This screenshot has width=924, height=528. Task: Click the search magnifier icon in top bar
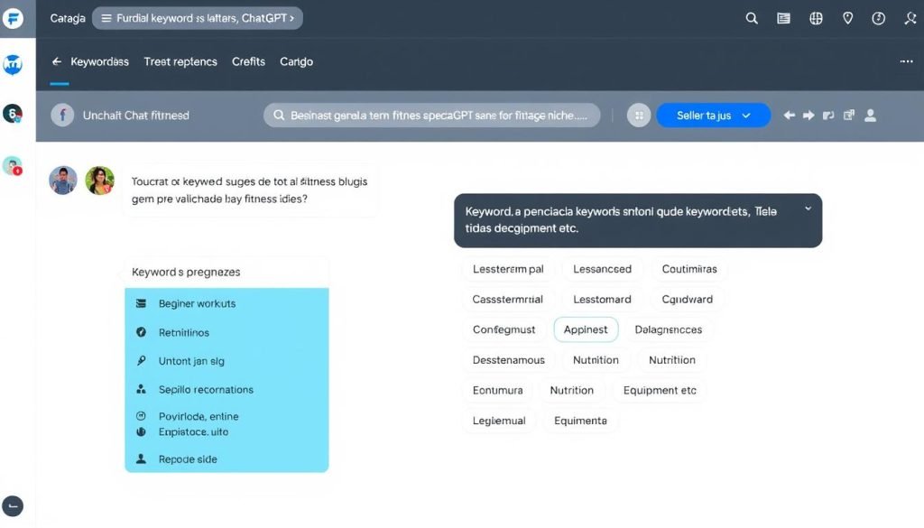coord(752,18)
